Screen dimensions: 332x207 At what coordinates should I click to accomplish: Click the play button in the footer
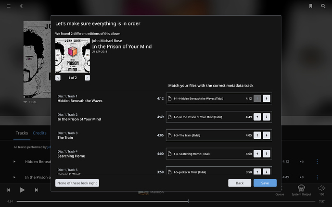tap(22, 190)
